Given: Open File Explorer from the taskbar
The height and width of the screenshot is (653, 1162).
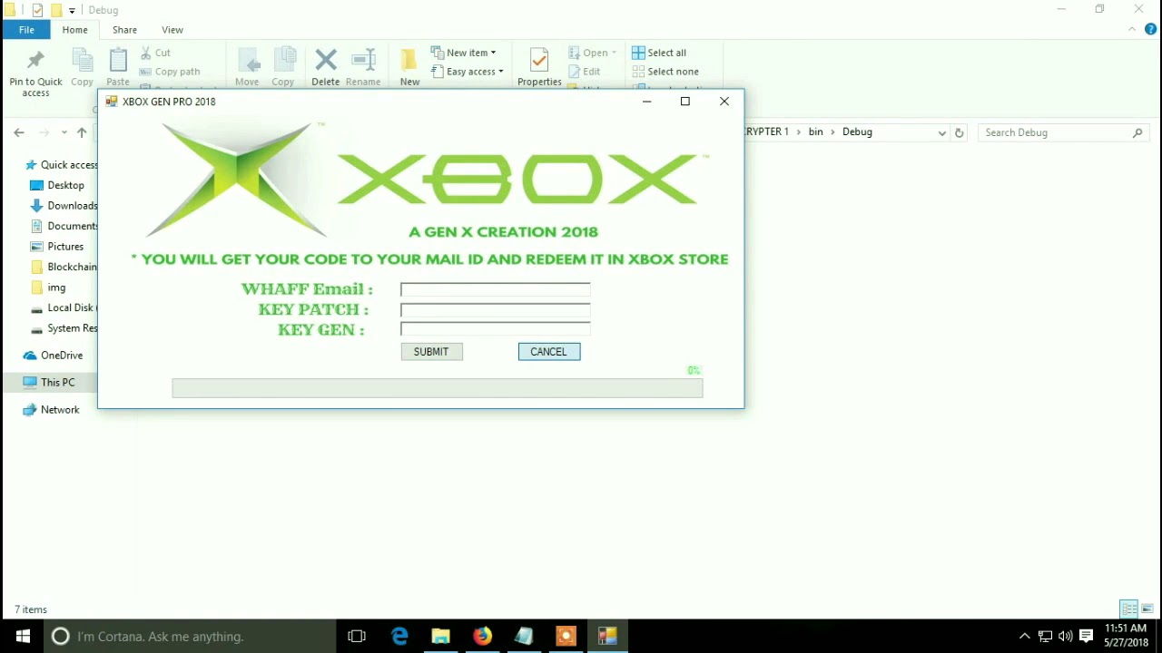Looking at the screenshot, I should (x=441, y=636).
